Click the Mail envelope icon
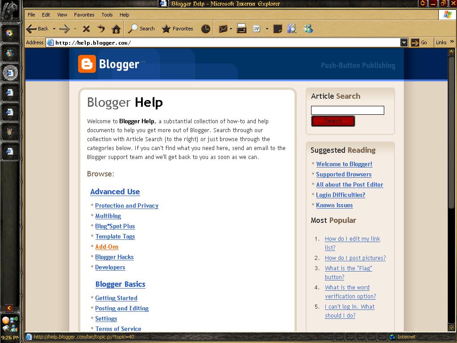Image resolution: width=457 pixels, height=343 pixels. 223,29
